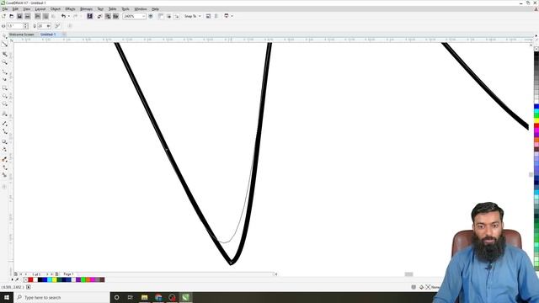Select the Crop tool

[4, 54]
